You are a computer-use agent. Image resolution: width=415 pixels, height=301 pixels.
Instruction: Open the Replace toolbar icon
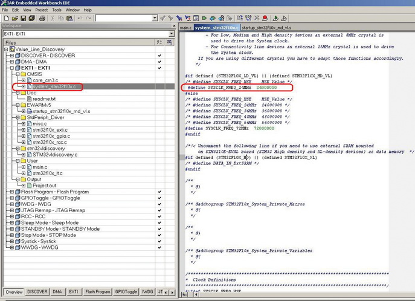188,18
